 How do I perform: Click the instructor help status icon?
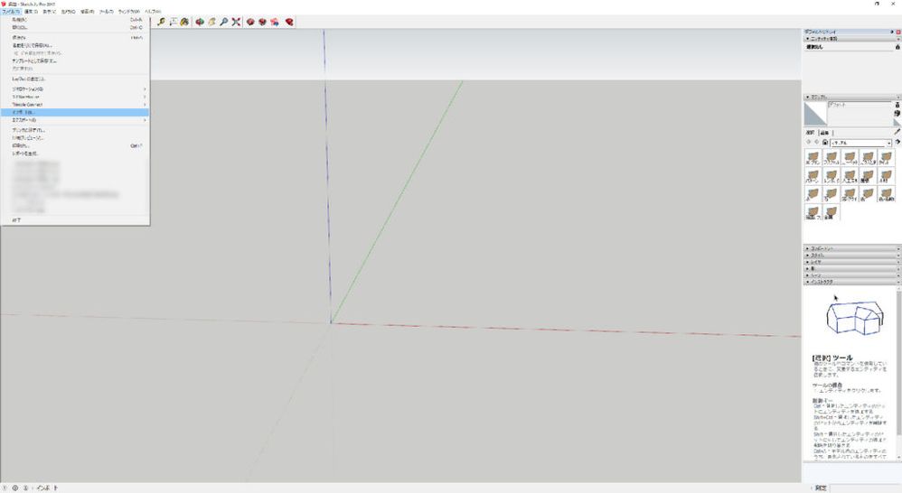point(25,488)
